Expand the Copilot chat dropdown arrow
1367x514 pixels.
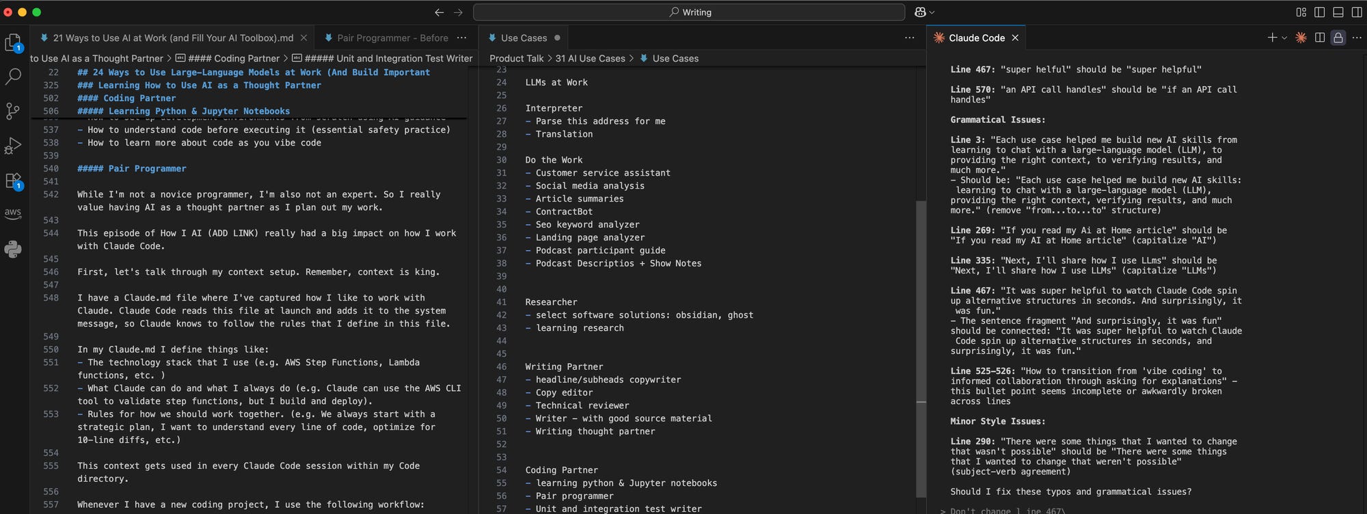click(932, 12)
